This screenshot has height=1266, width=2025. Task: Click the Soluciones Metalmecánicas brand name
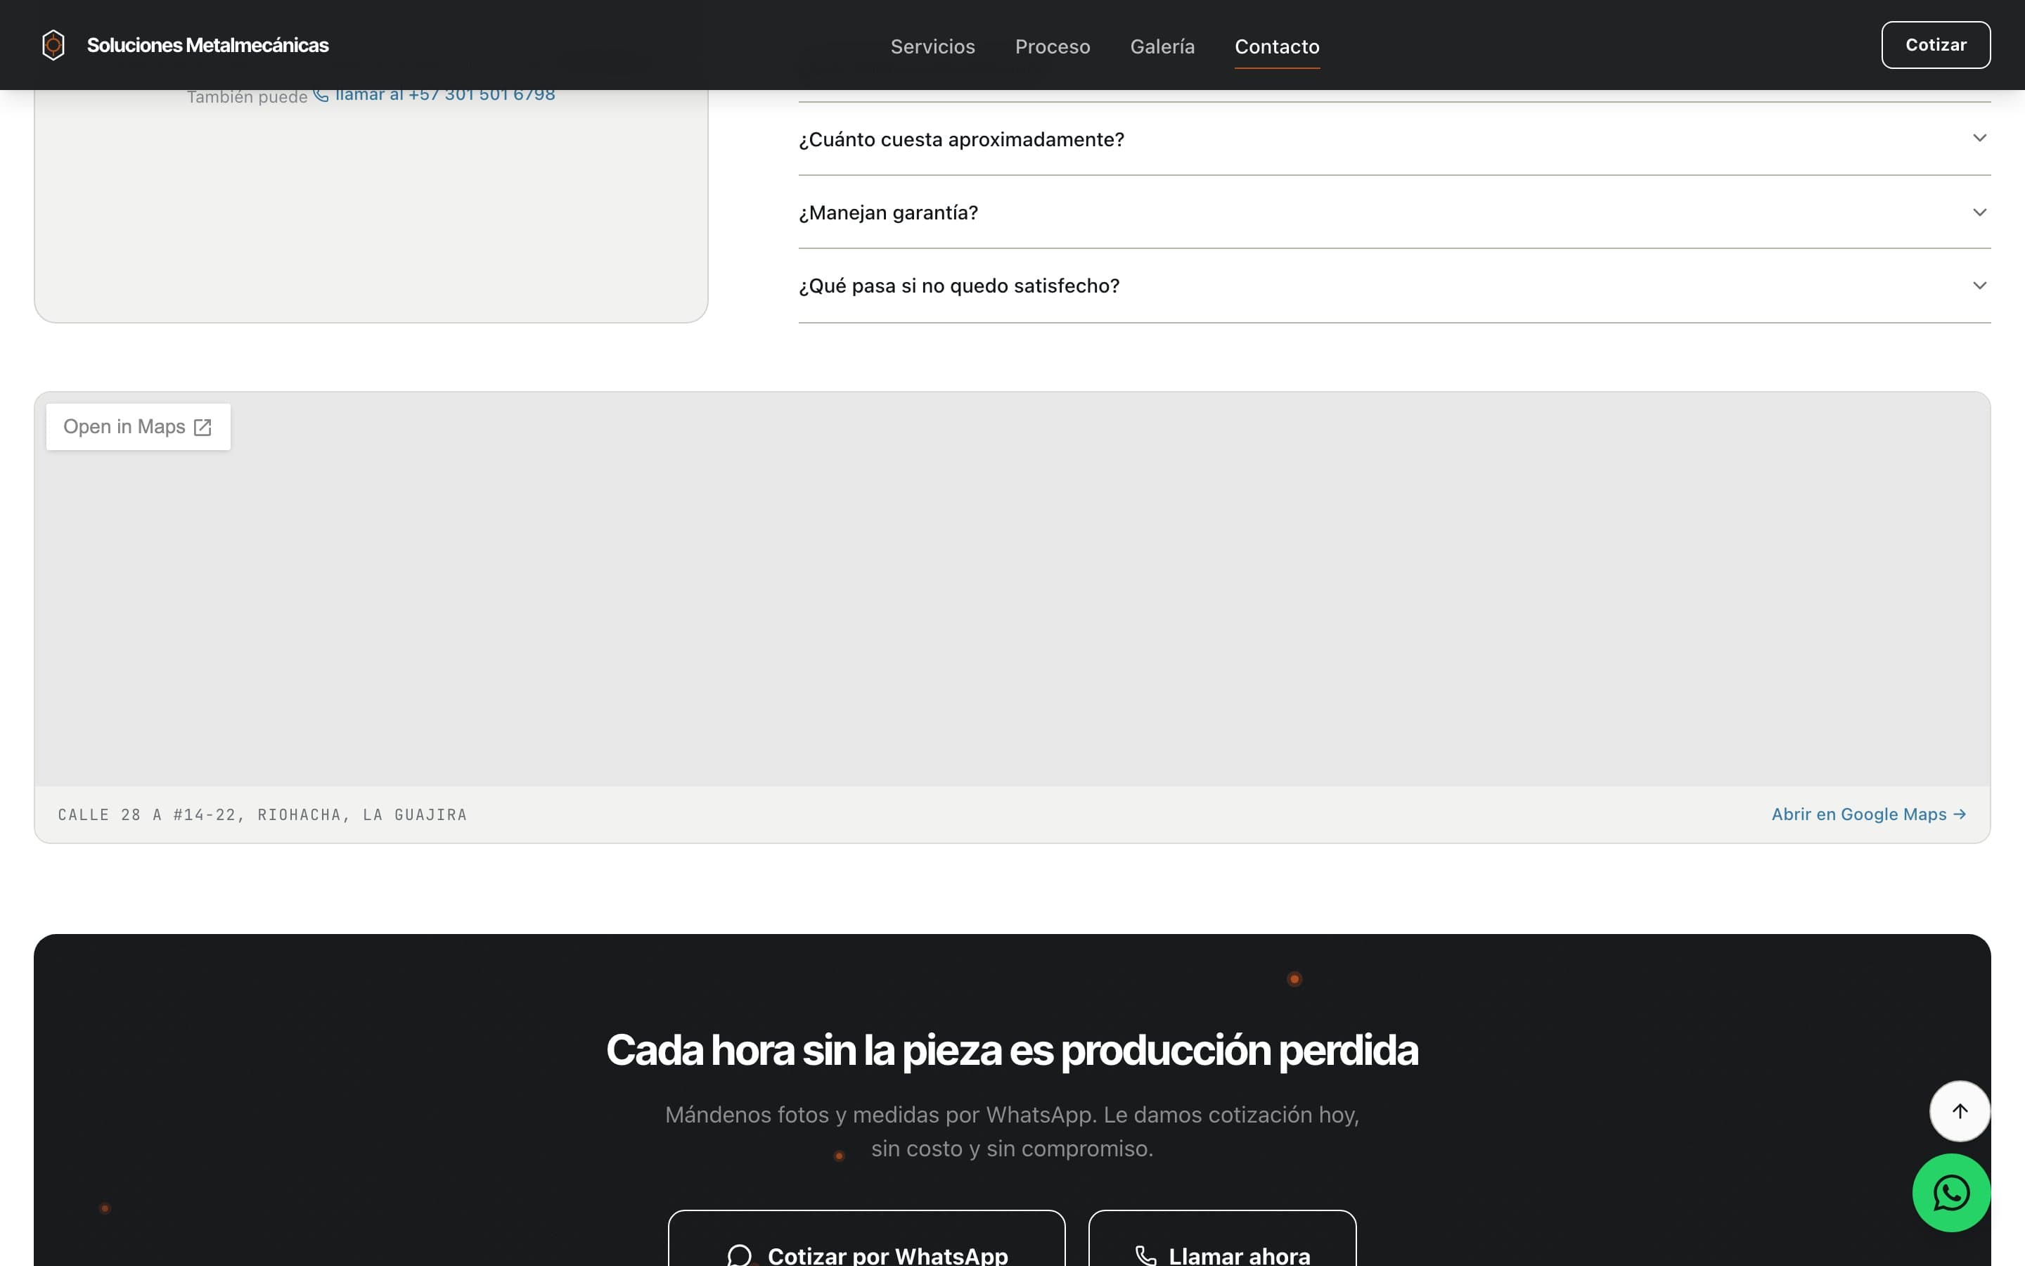point(207,45)
